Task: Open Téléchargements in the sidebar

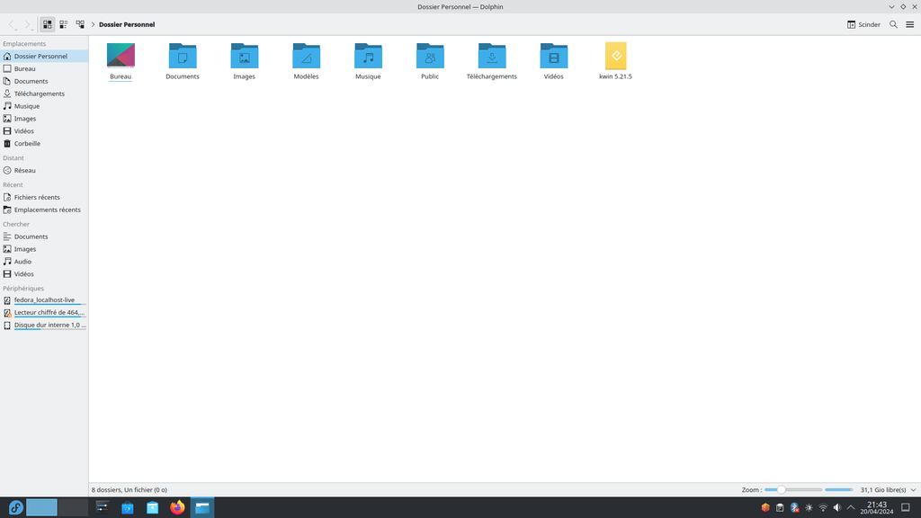Action: pos(44,94)
